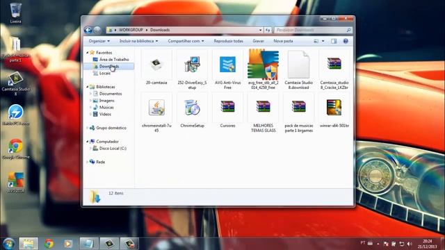Viewport: 445px width, 250px height.
Task: Click the File Explorer taskbar button
Action: pyautogui.click(x=29, y=244)
